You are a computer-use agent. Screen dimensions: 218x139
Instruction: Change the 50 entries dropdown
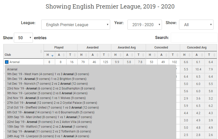click(x=23, y=38)
